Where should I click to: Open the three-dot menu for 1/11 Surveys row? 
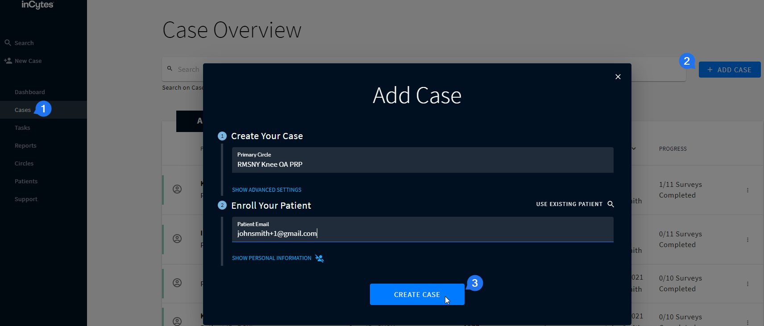pos(747,190)
